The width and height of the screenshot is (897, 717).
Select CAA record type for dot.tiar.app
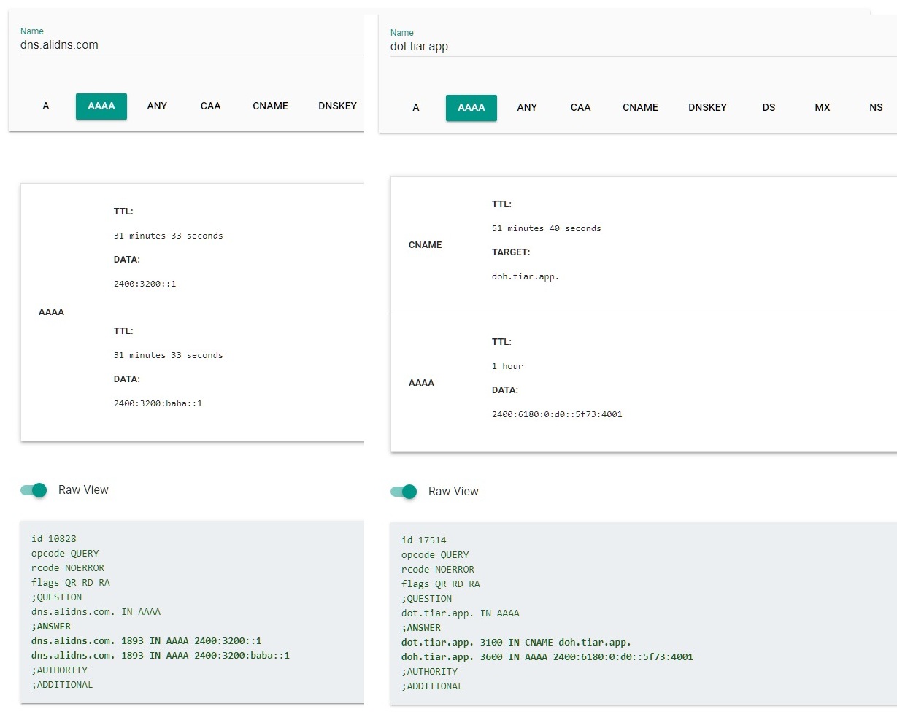pyautogui.click(x=580, y=108)
